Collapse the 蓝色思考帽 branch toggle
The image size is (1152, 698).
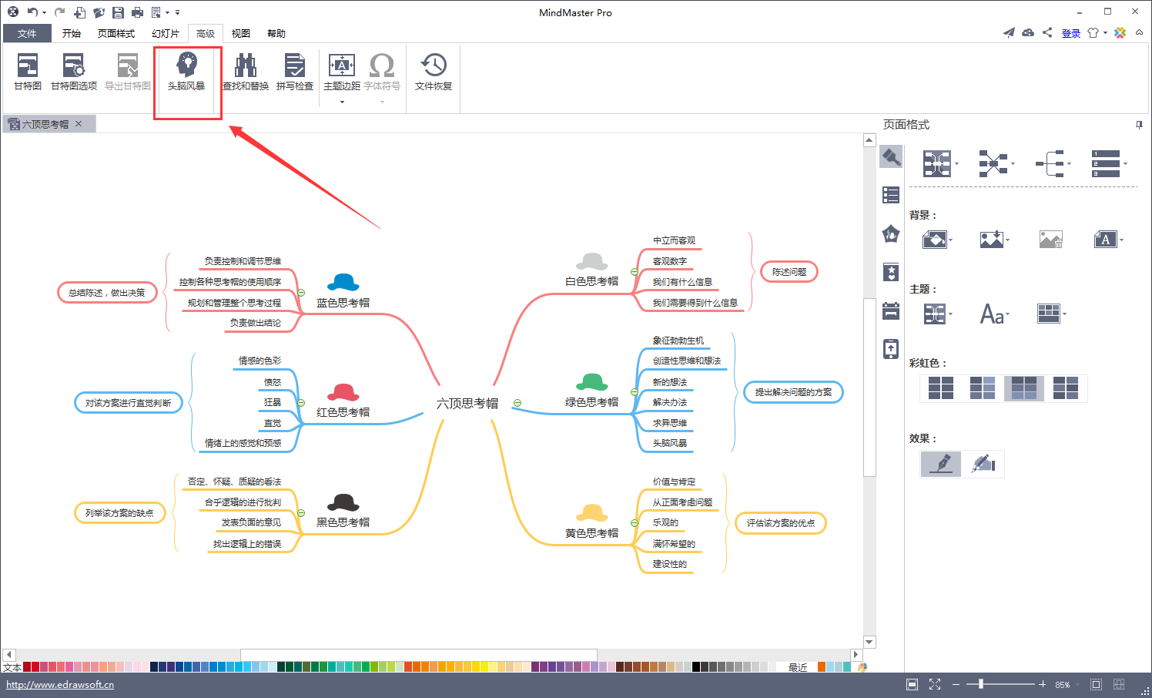[301, 293]
